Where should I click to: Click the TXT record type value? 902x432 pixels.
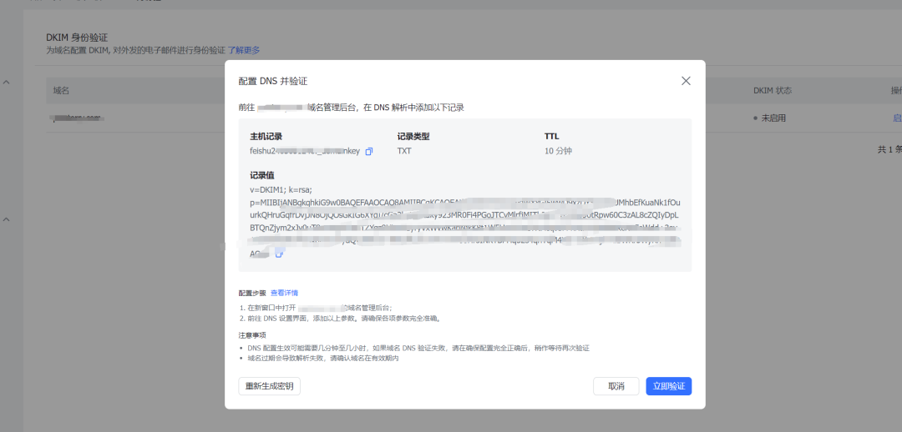click(x=404, y=151)
